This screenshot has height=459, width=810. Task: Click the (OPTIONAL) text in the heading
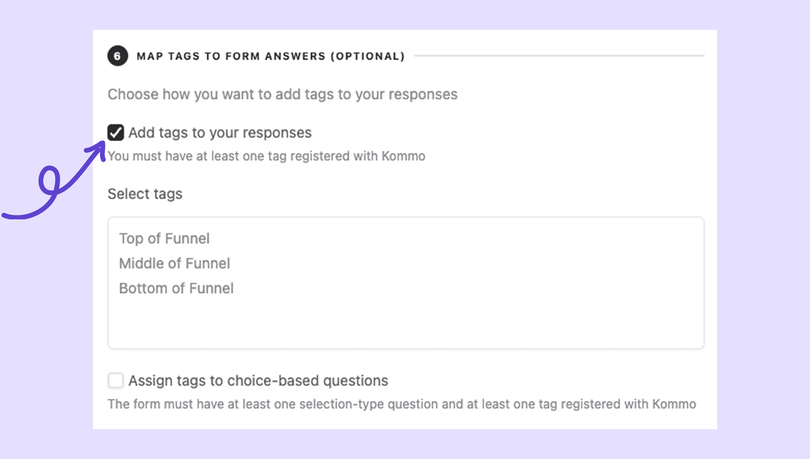(367, 56)
